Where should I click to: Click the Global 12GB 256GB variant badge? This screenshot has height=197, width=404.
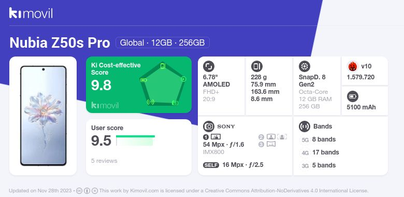(x=163, y=43)
